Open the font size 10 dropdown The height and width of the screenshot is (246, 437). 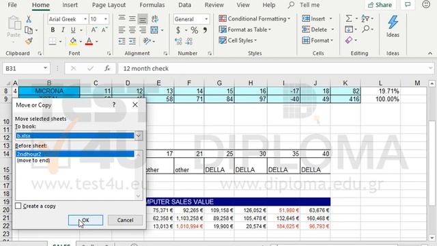[x=105, y=19]
